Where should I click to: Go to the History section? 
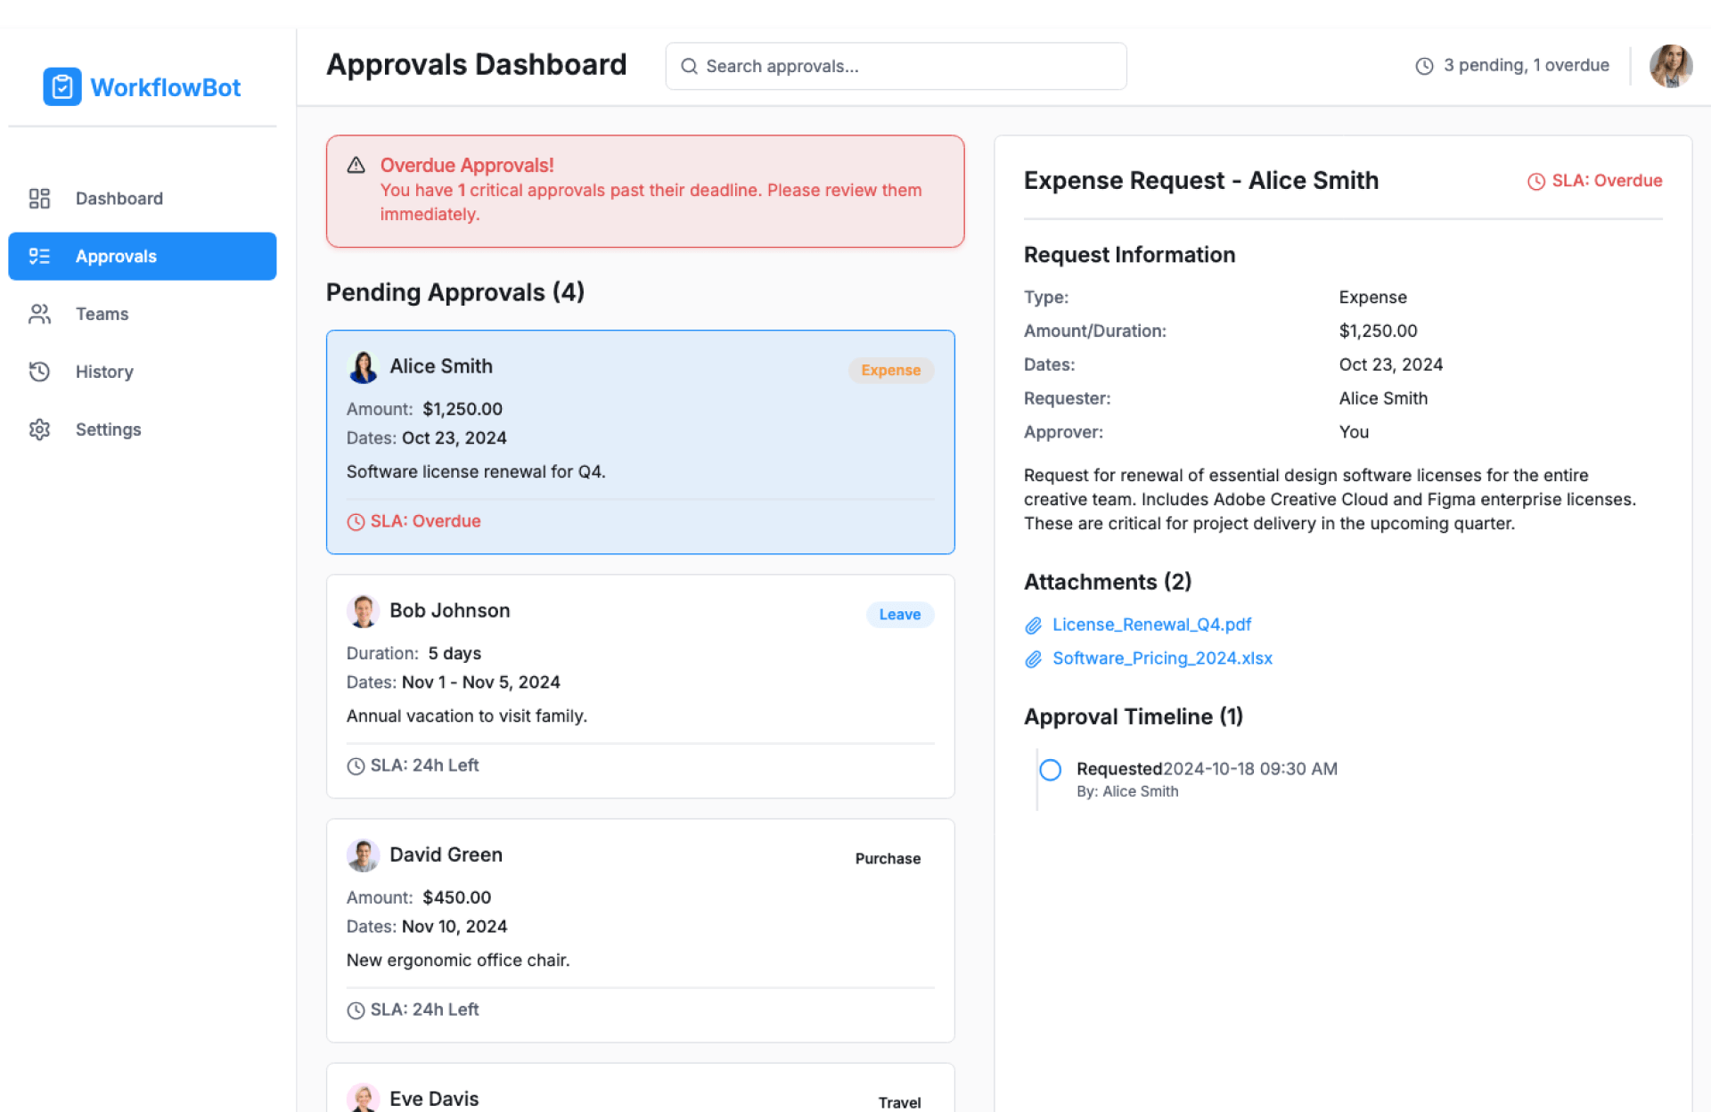click(104, 372)
